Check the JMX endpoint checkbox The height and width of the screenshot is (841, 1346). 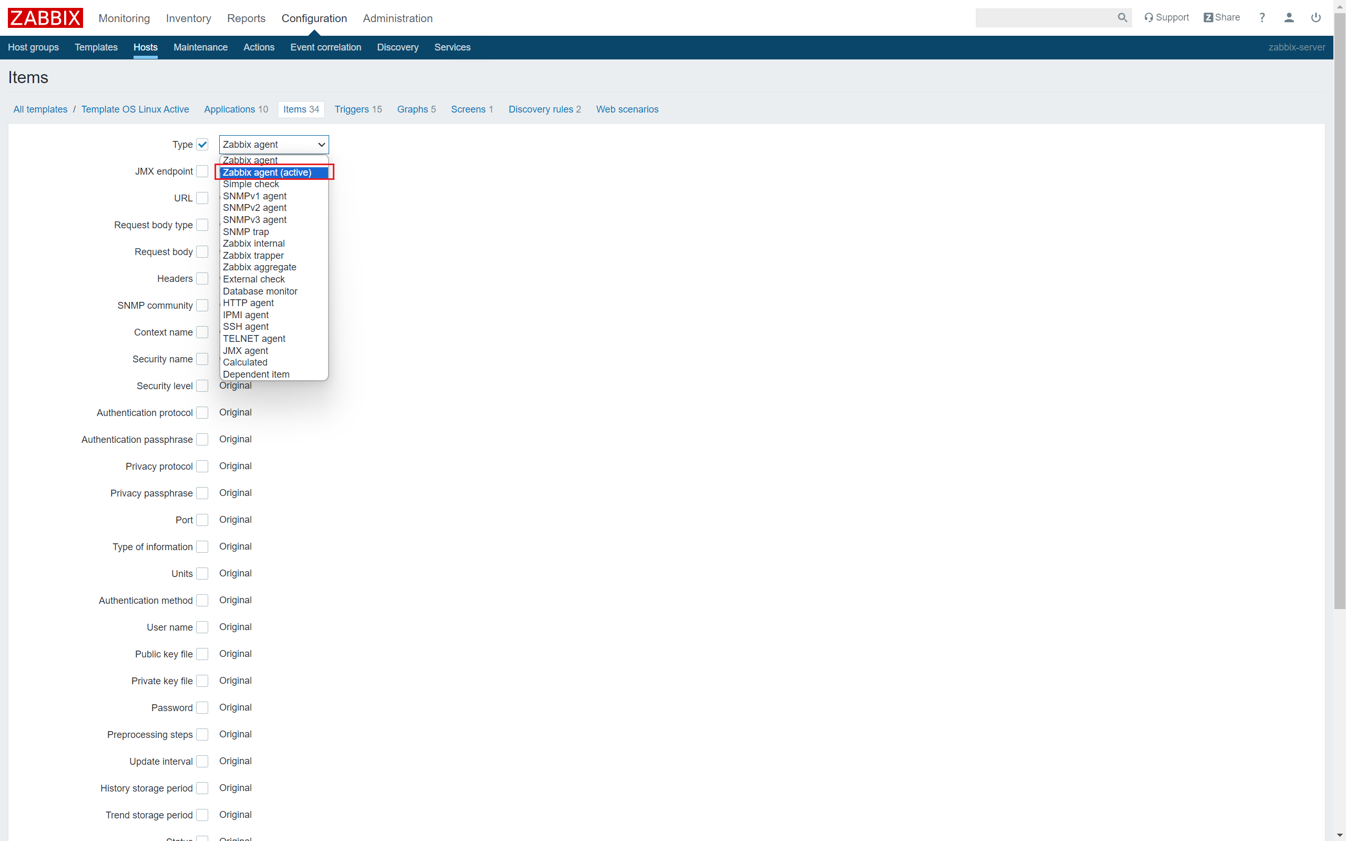(x=202, y=171)
